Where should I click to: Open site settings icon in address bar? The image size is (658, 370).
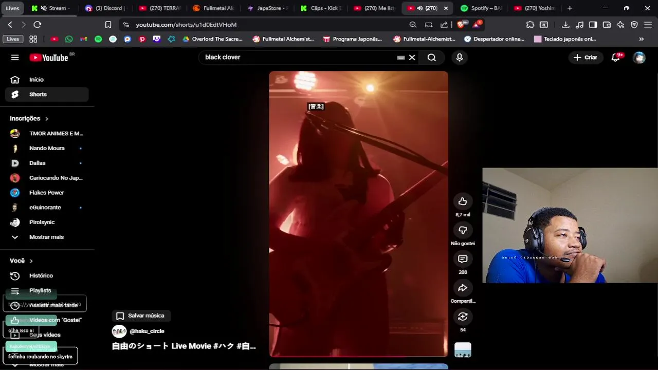pos(126,25)
